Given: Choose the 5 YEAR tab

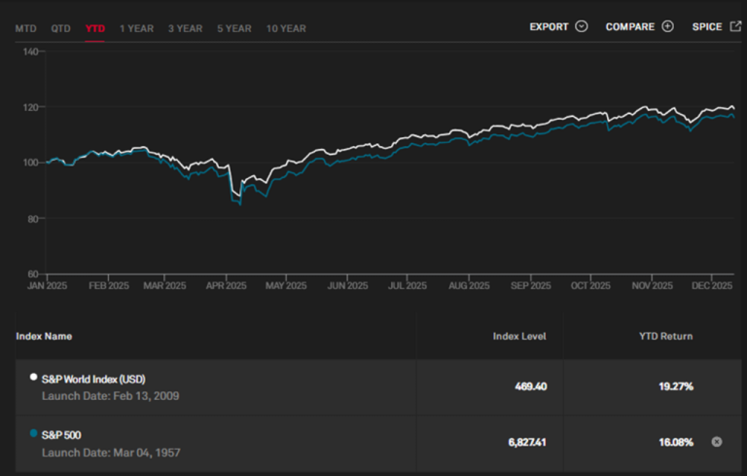Looking at the screenshot, I should [x=233, y=28].
